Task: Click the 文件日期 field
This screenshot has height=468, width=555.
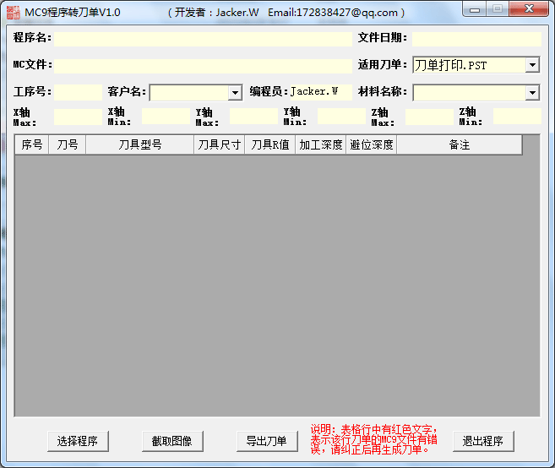Action: pos(476,39)
